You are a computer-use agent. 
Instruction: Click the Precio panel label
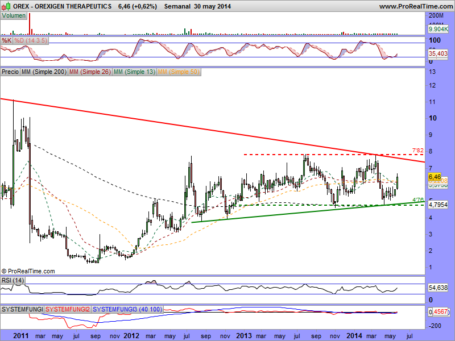10,72
